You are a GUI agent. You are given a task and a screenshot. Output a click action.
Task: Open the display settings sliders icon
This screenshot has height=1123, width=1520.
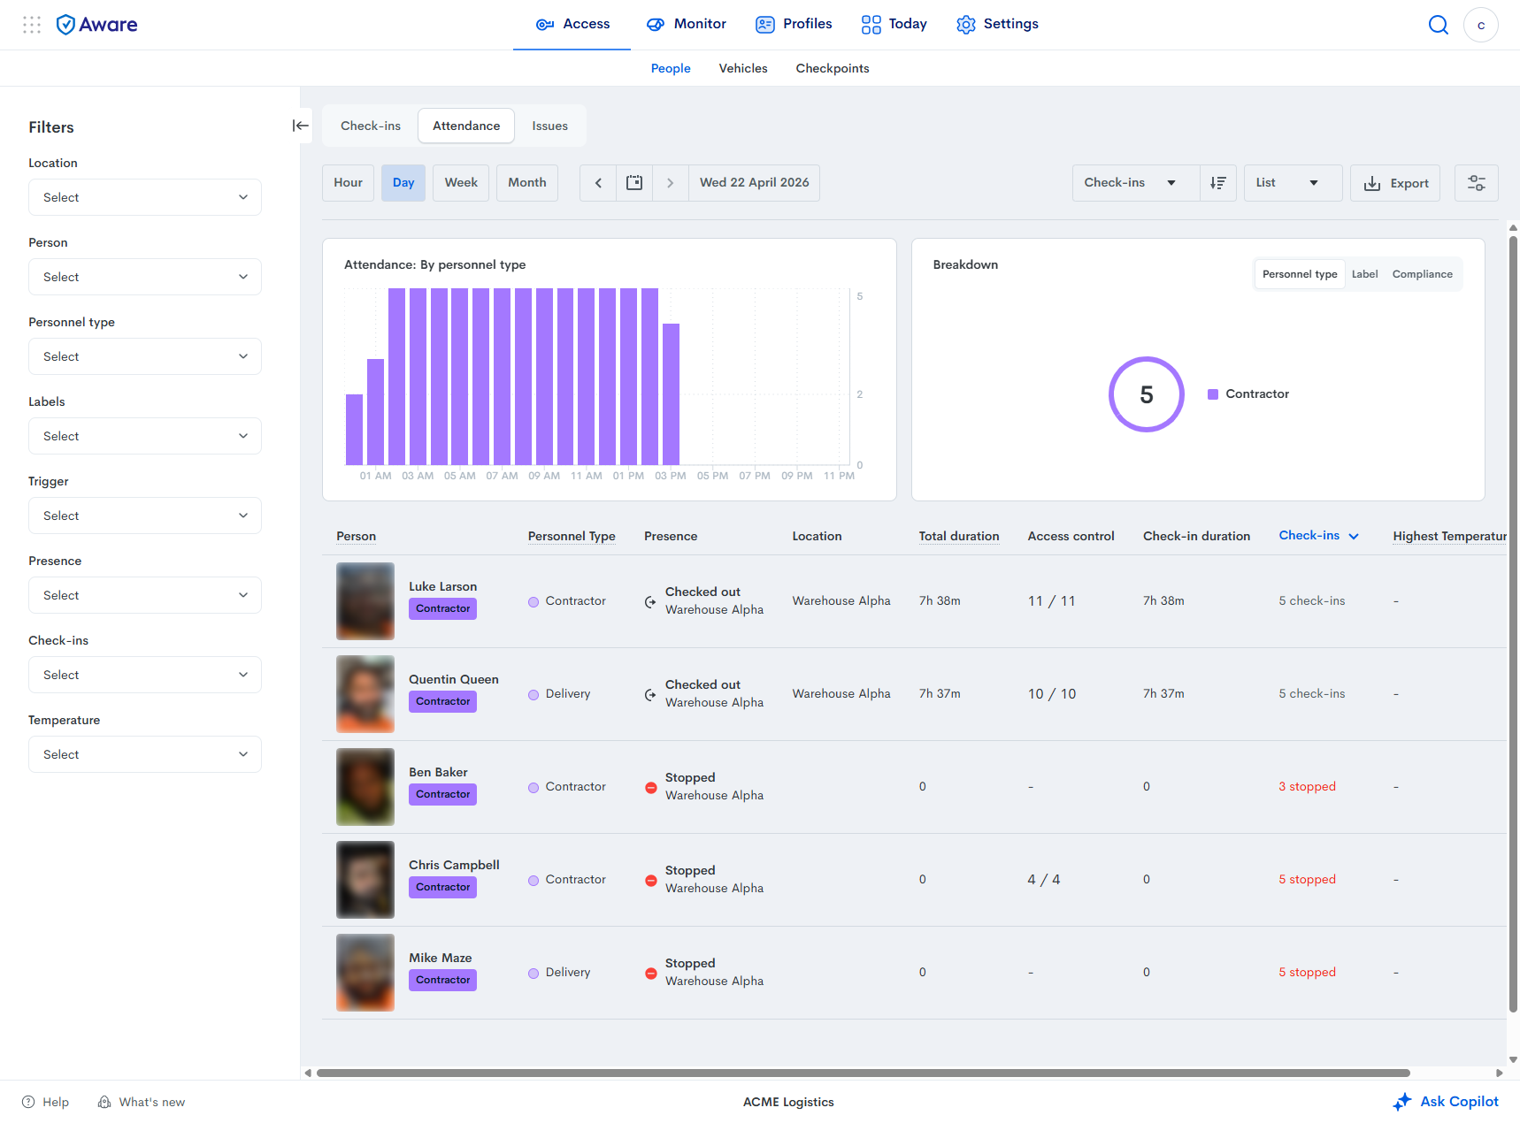[x=1476, y=183]
